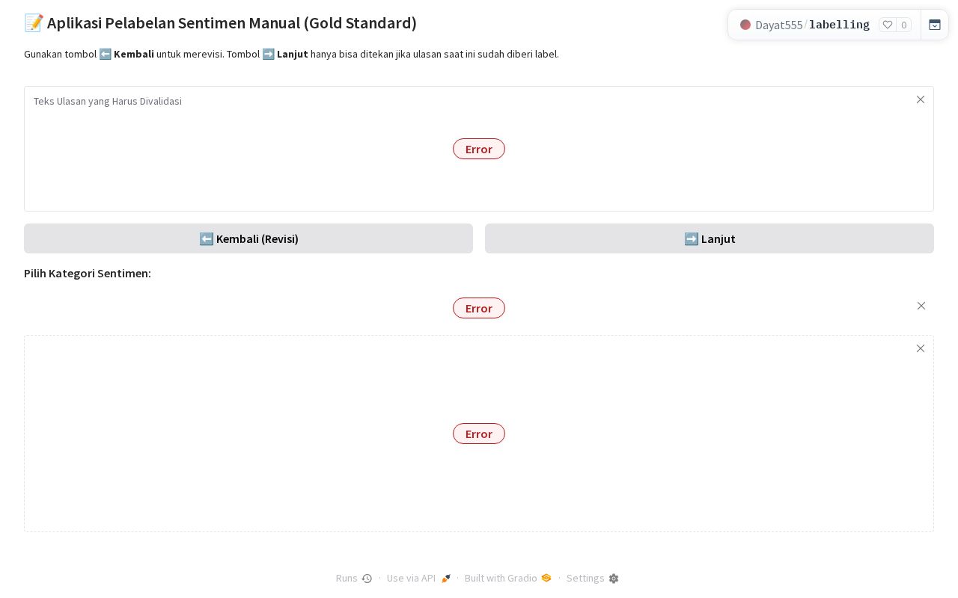Click the review text Error badge
Viewport: 958px width, 598px height.
pos(479,149)
